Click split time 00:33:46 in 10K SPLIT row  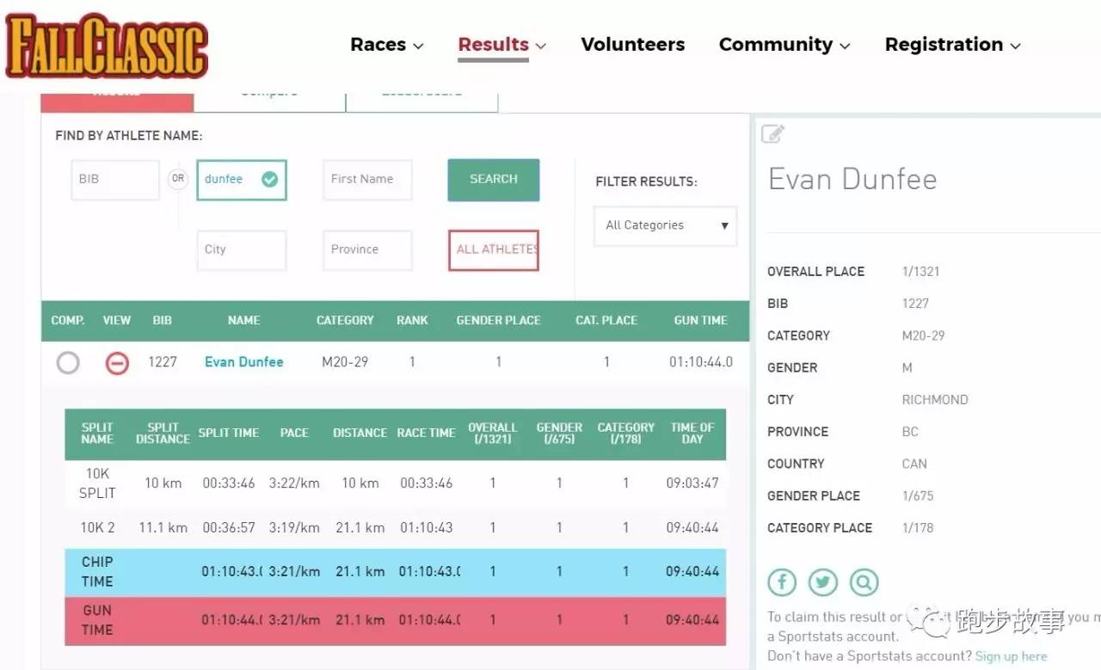229,483
